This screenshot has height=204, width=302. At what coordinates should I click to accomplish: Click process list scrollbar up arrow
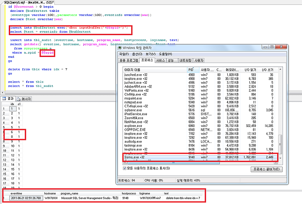[280, 69]
